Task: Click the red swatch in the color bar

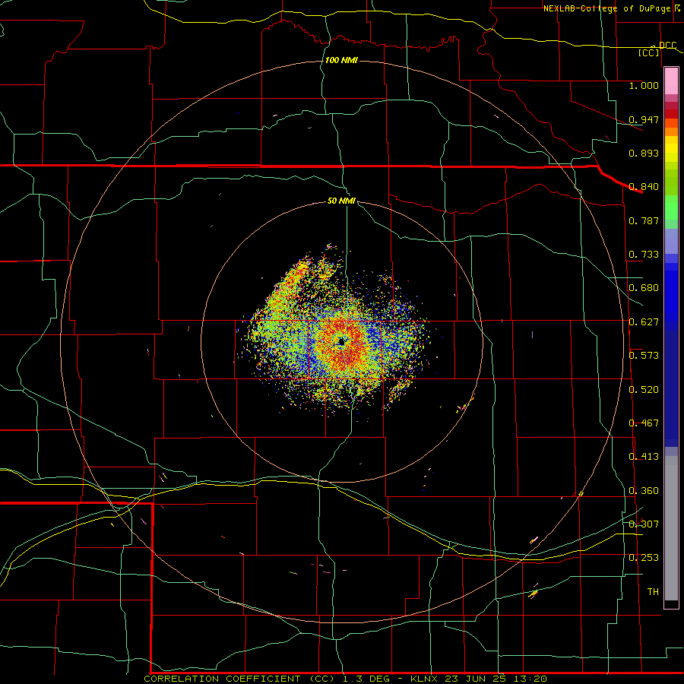Action: (x=671, y=114)
